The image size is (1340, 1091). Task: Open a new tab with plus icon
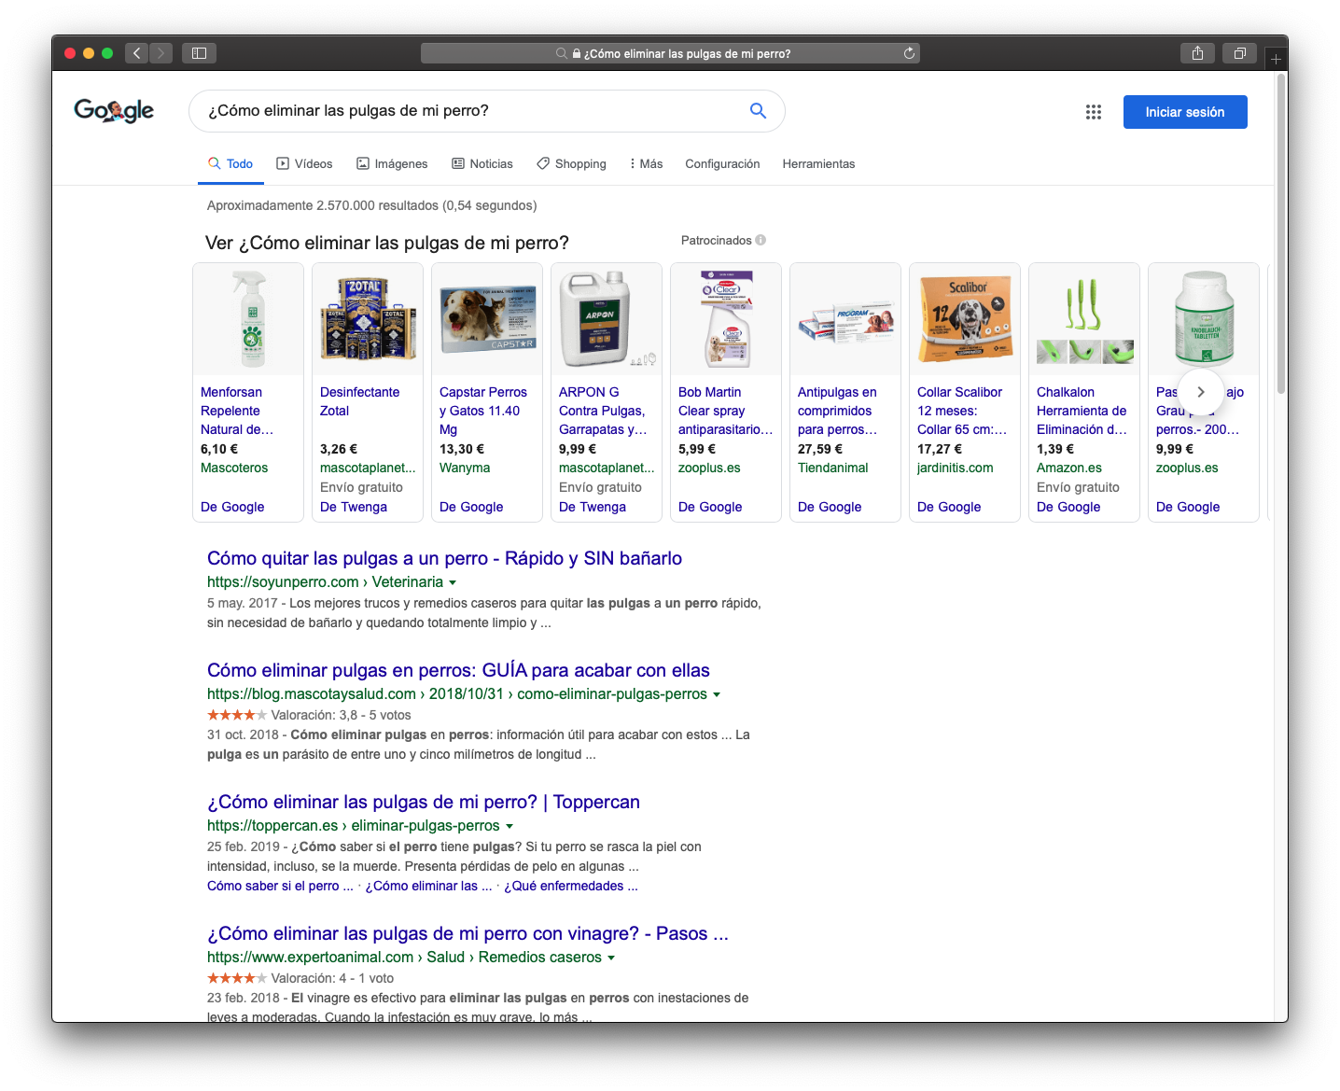click(1276, 59)
